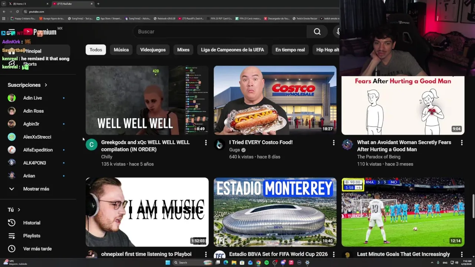Click The Paradox of Being avatar
This screenshot has width=475, height=267.
click(347, 145)
